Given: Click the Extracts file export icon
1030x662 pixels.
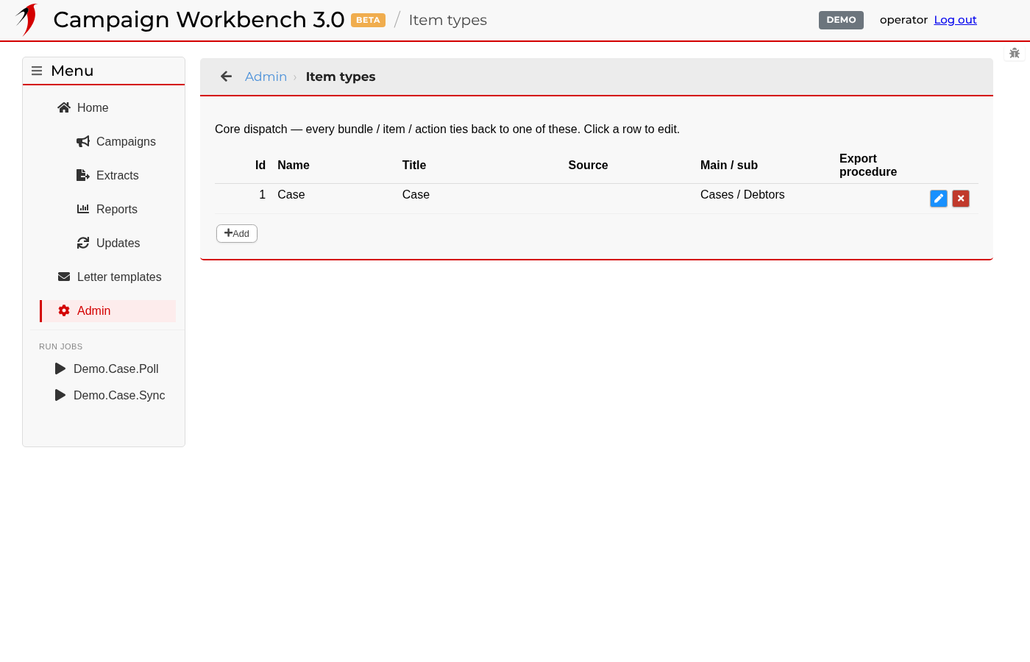Looking at the screenshot, I should pos(83,175).
